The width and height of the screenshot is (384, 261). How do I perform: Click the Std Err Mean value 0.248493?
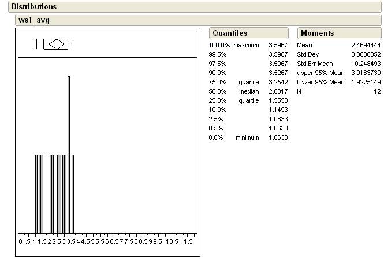pos(368,64)
